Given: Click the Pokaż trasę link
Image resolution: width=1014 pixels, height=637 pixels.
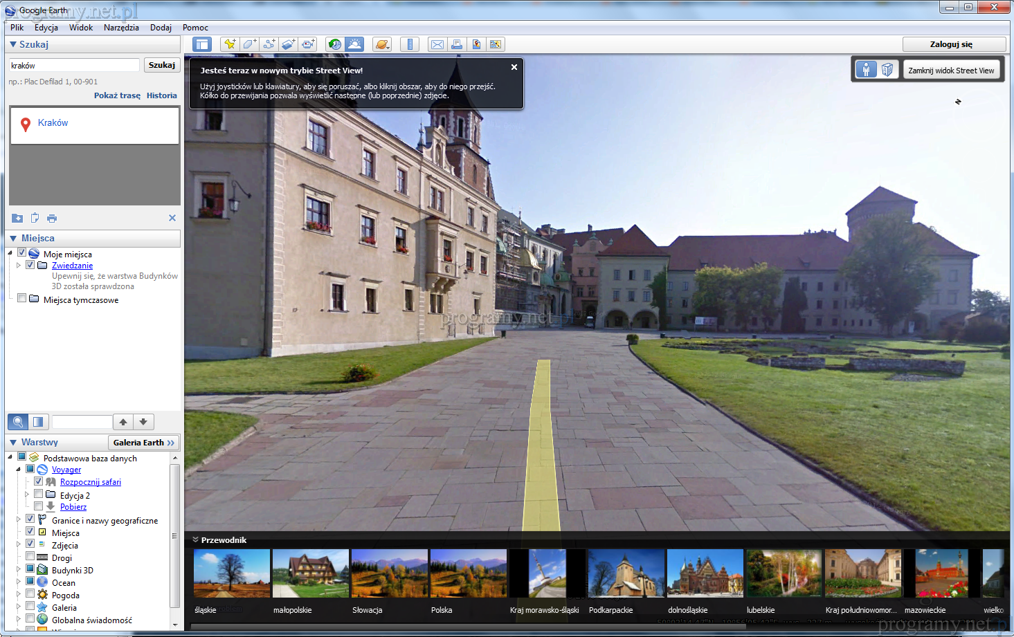Looking at the screenshot, I should pos(117,95).
